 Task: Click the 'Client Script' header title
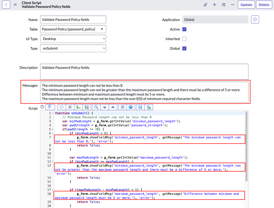point(32,3)
